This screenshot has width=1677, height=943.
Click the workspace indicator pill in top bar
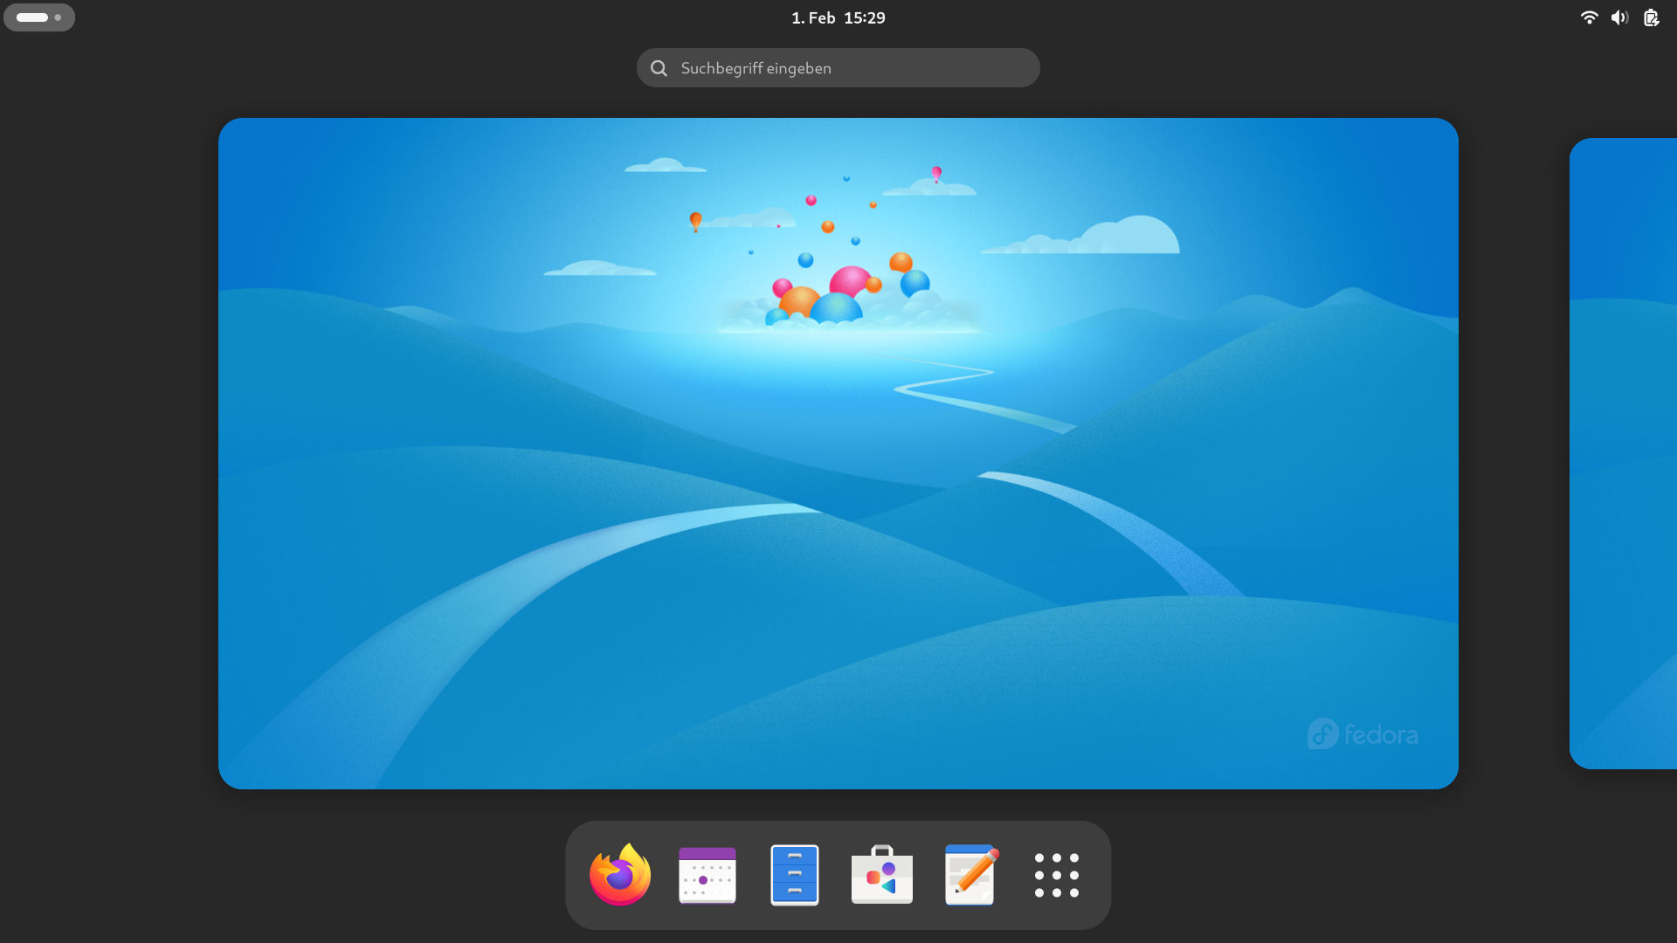tap(39, 17)
